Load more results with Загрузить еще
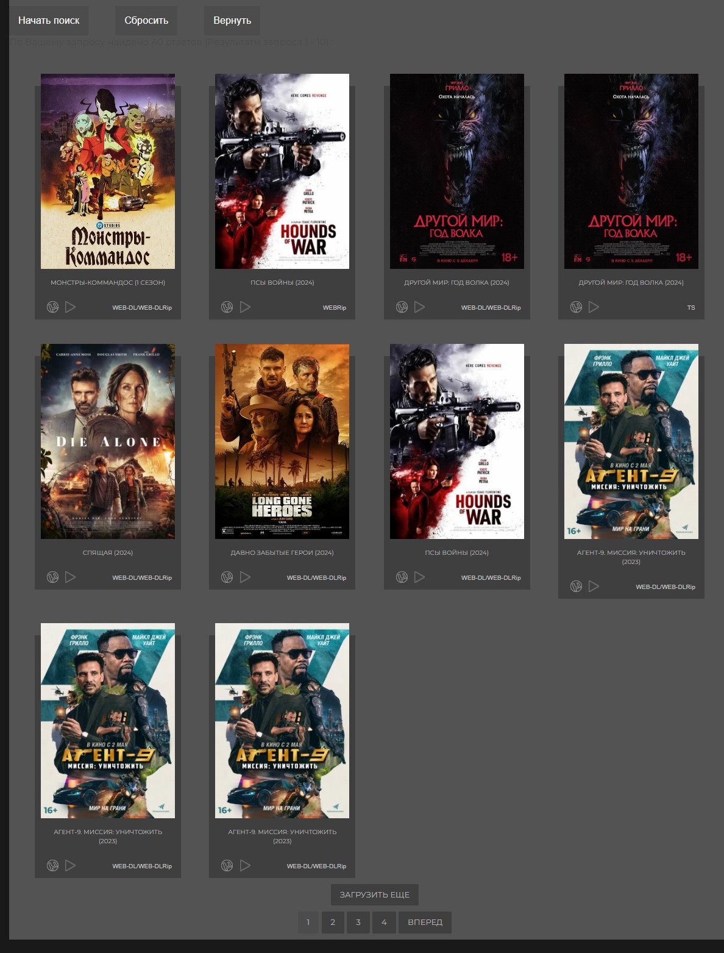 (x=375, y=895)
